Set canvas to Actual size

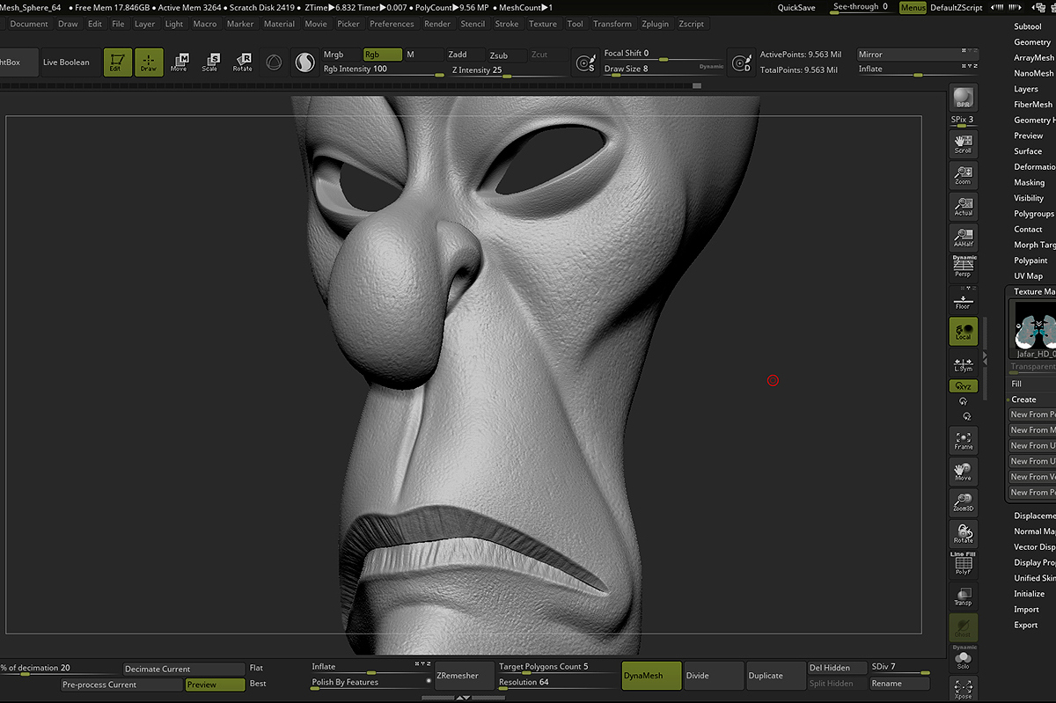click(x=963, y=206)
